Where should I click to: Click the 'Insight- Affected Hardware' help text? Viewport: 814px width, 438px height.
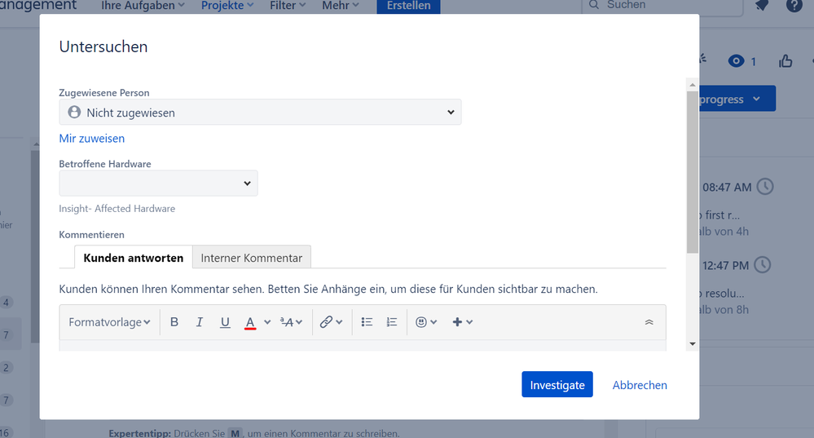(x=117, y=208)
